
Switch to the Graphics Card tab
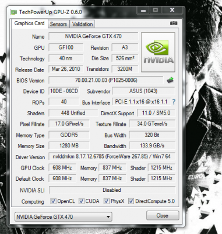coord(29,23)
